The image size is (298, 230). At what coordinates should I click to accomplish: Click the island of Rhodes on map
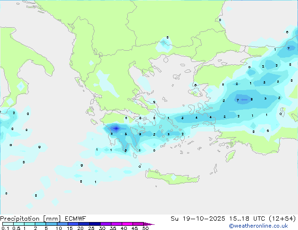pyautogui.click(x=230, y=156)
